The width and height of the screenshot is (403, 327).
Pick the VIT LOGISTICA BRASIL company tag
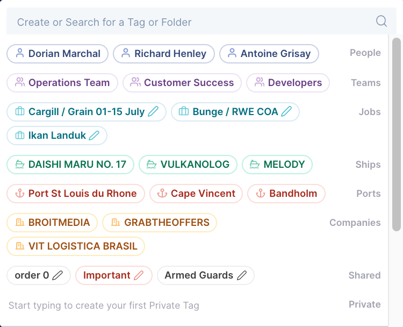tap(76, 246)
